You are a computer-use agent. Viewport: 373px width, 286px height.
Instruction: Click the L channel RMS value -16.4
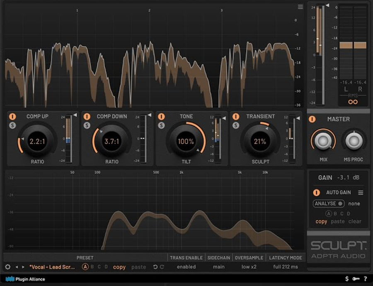[346, 83]
